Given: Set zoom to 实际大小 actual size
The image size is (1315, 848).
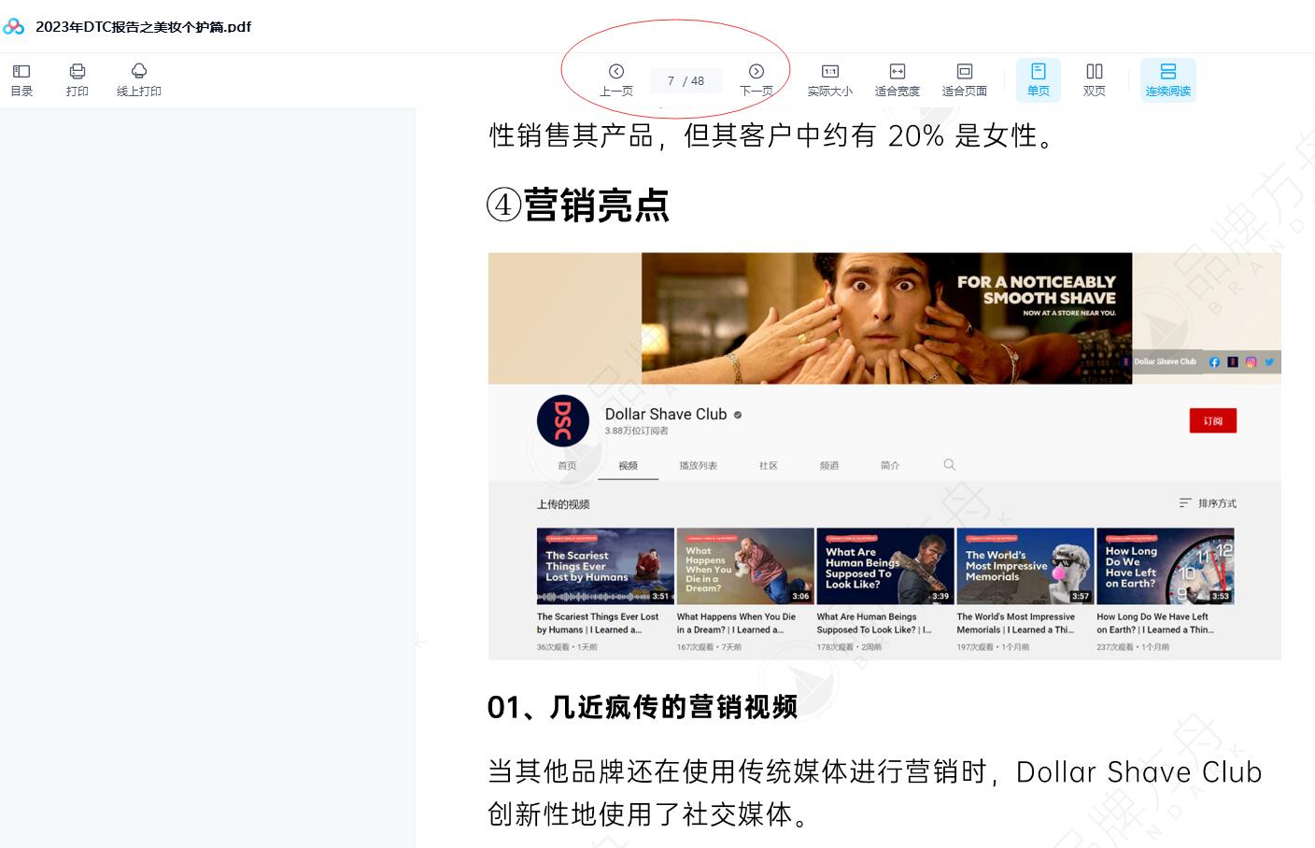Looking at the screenshot, I should tap(829, 79).
